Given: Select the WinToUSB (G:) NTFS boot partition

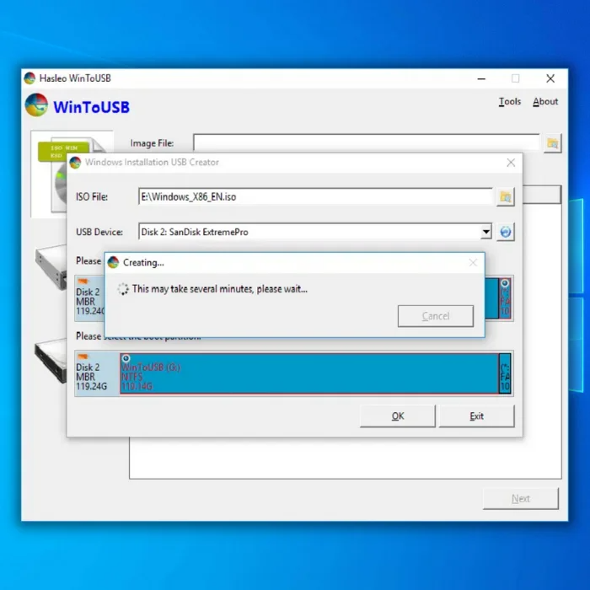Looking at the screenshot, I should [309, 373].
